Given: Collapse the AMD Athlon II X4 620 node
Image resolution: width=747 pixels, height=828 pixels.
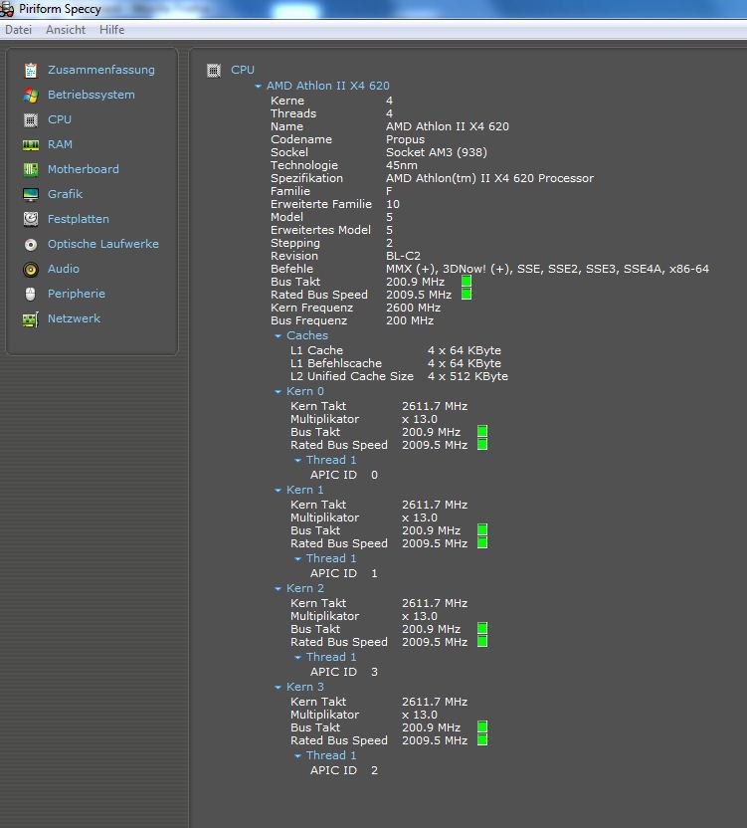Looking at the screenshot, I should coord(258,86).
